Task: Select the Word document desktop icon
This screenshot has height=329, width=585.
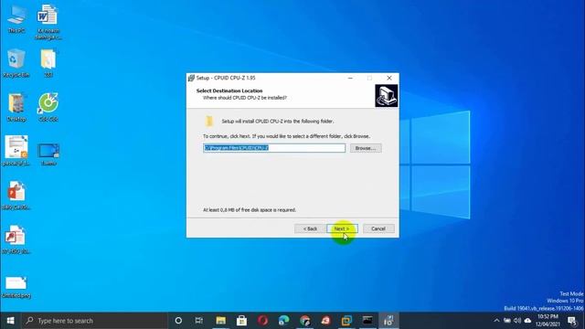Action: [x=48, y=22]
